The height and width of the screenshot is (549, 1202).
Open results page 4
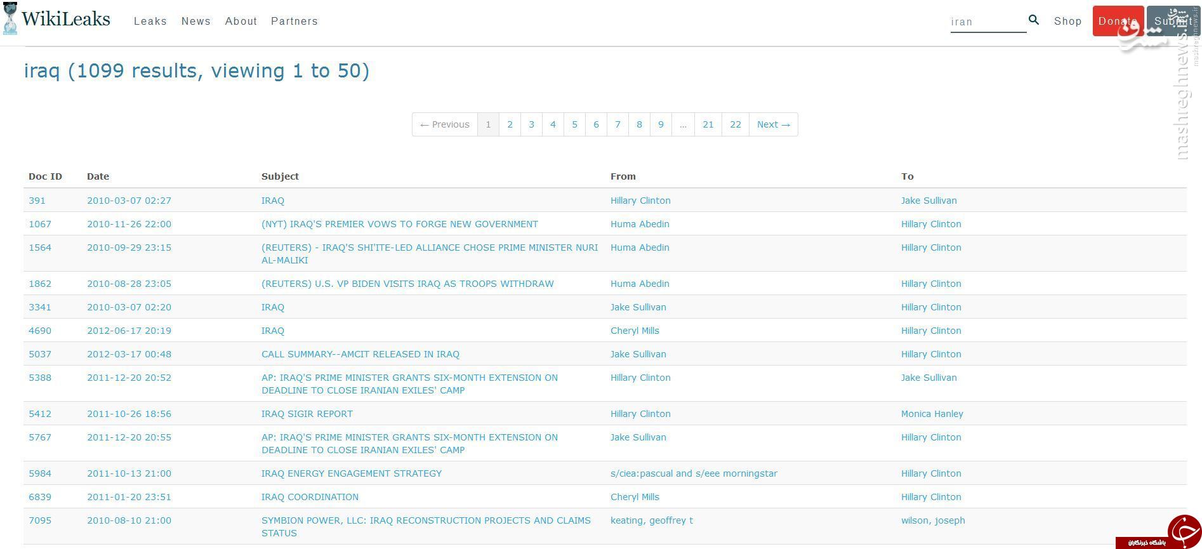(x=553, y=124)
